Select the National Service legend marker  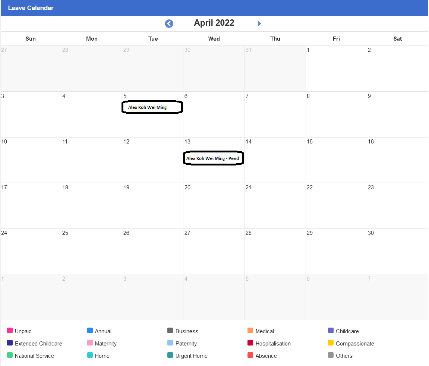[x=9, y=356]
